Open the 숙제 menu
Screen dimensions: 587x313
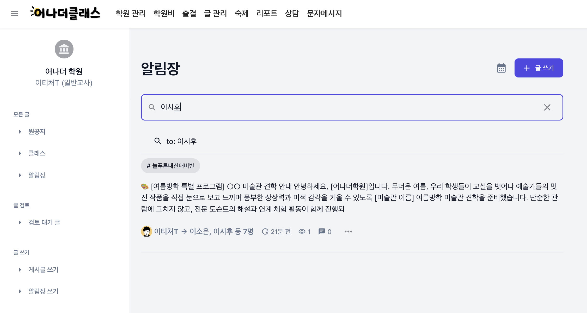point(242,13)
